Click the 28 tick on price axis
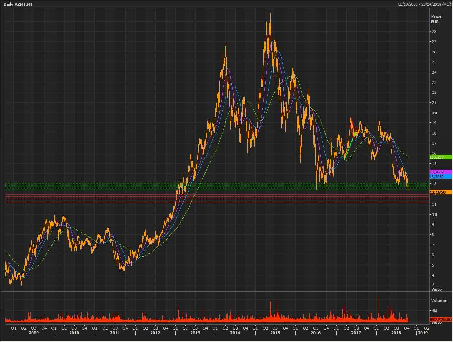The width and height of the screenshot is (453, 342). pos(433,32)
